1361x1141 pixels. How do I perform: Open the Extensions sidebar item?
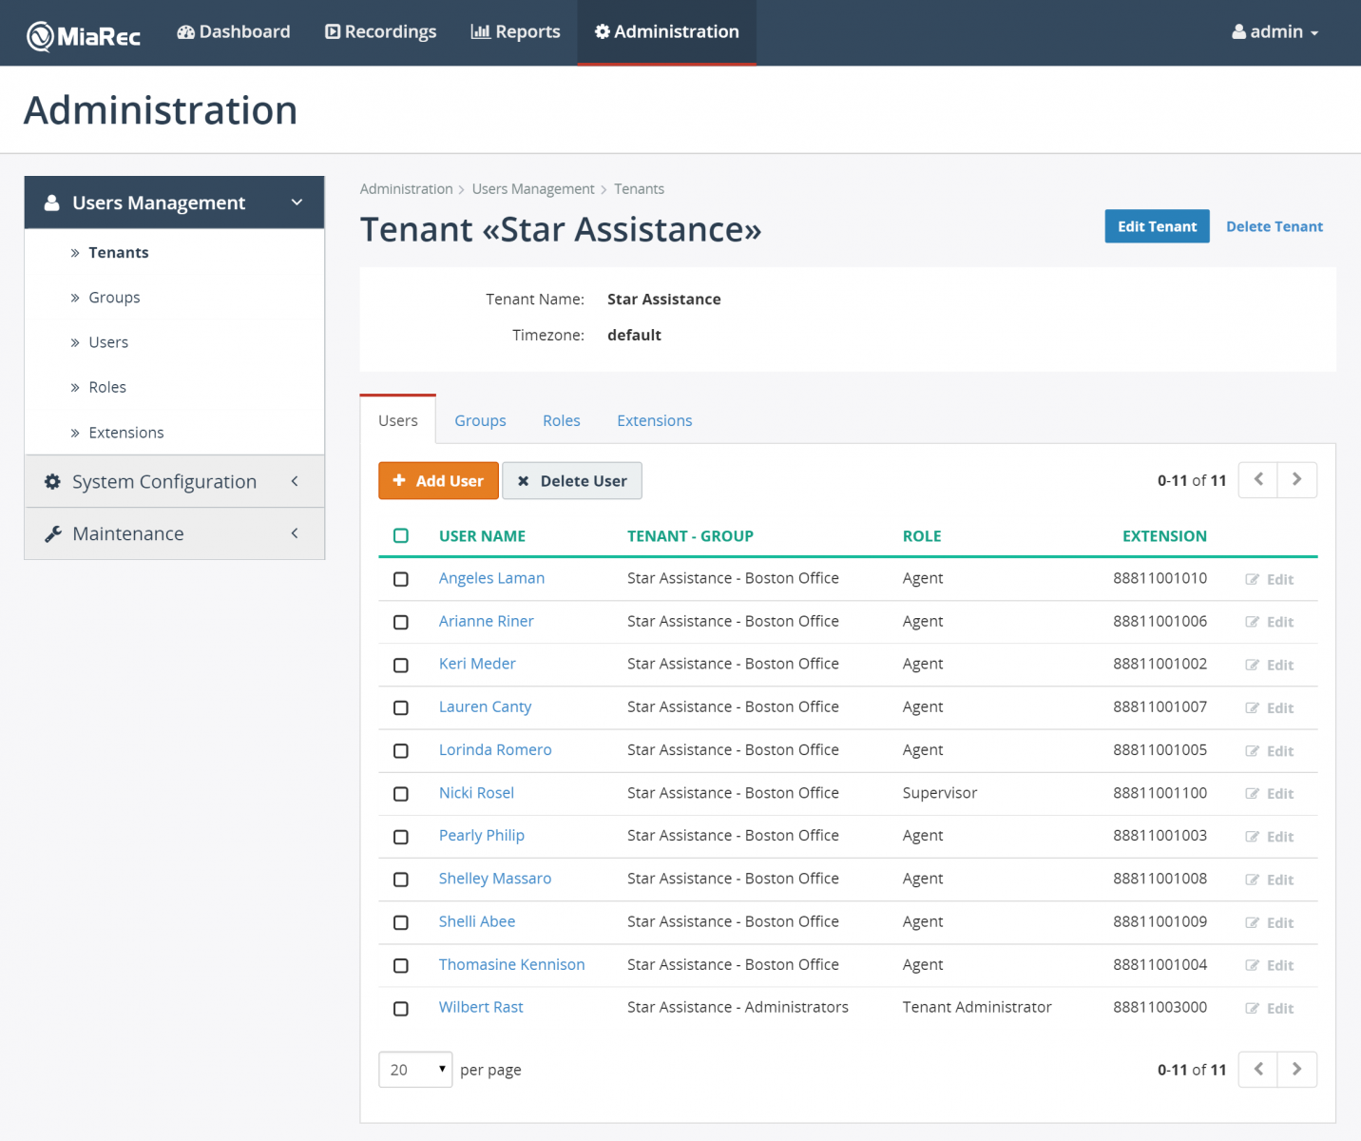point(126,433)
